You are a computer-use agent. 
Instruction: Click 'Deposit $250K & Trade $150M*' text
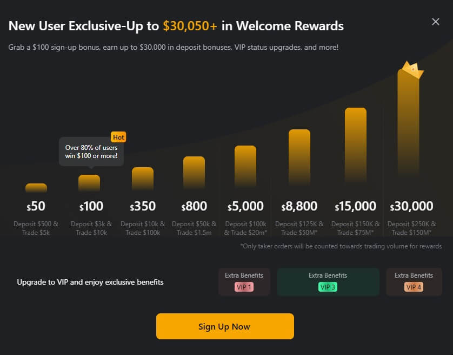tap(411, 227)
